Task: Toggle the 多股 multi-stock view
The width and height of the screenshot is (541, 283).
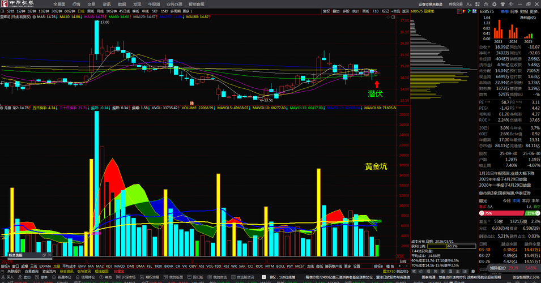Action: click(346, 11)
